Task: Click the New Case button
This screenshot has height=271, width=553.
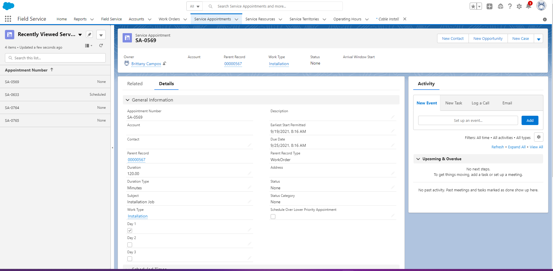Action: pyautogui.click(x=521, y=39)
